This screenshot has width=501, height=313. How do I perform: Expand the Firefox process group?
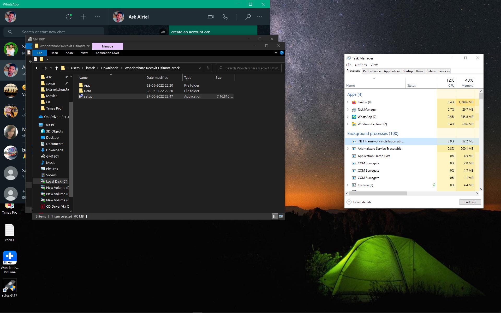pyautogui.click(x=348, y=102)
